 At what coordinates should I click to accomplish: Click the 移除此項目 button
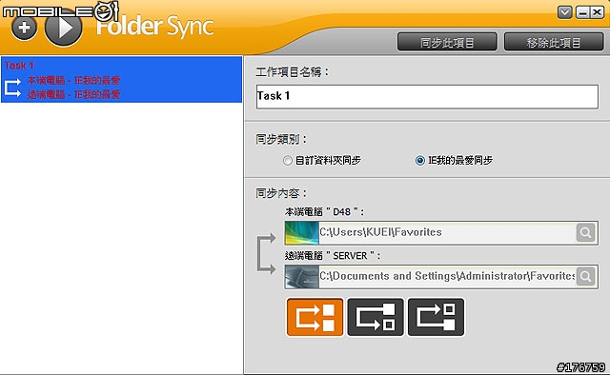click(x=554, y=42)
